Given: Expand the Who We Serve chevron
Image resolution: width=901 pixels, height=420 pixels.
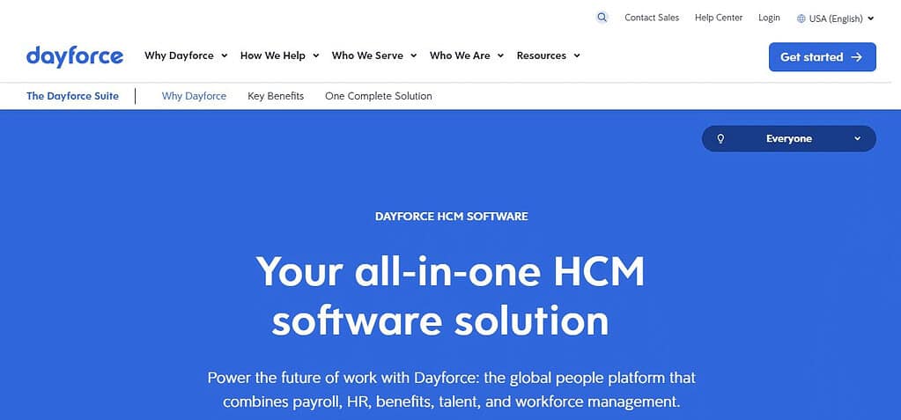Looking at the screenshot, I should coord(414,55).
